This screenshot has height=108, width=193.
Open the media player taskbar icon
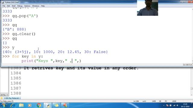tap(30, 105)
